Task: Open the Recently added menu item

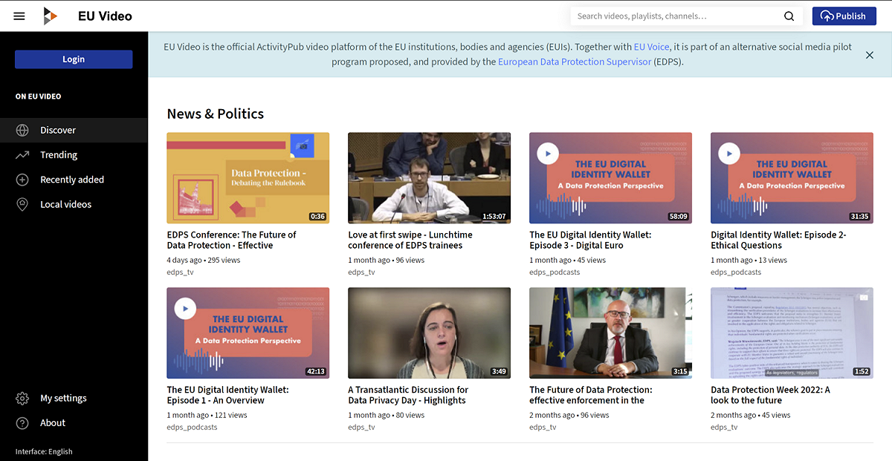Action: 74,180
